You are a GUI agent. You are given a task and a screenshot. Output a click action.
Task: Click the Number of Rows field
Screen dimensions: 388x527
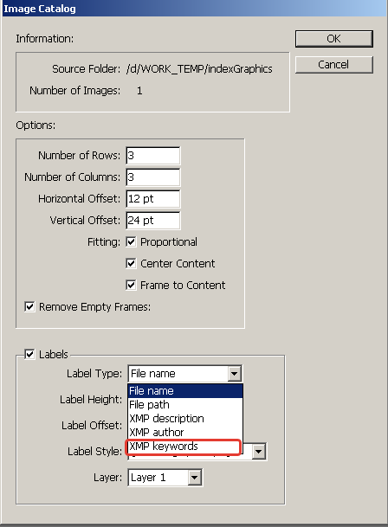click(x=153, y=156)
